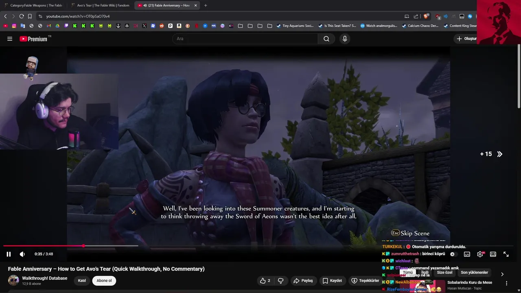Dislike the video with thumbs down
Viewport: 521px width, 293px height.
280,280
